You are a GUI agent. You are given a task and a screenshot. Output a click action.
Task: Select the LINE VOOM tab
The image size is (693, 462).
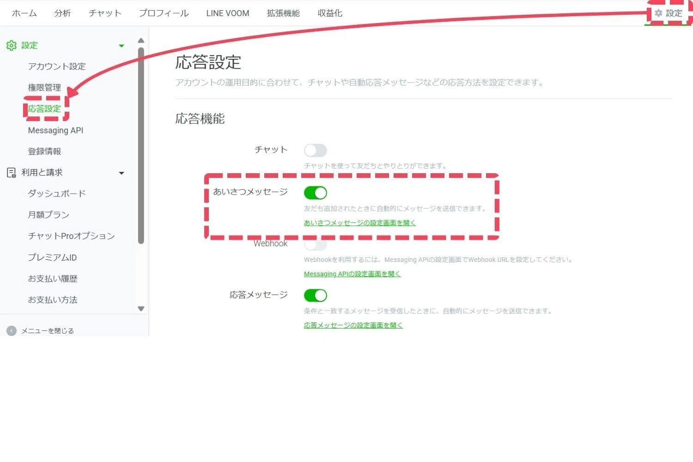tap(228, 13)
